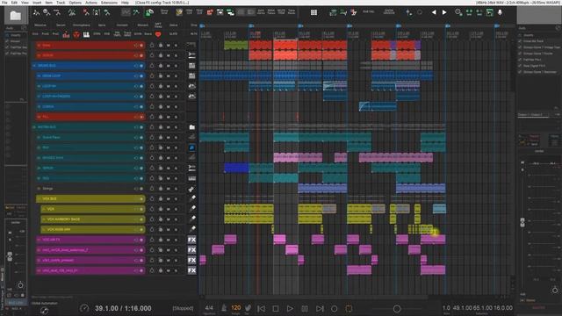Click the right arrow icon in top toolbar

click(x=444, y=12)
